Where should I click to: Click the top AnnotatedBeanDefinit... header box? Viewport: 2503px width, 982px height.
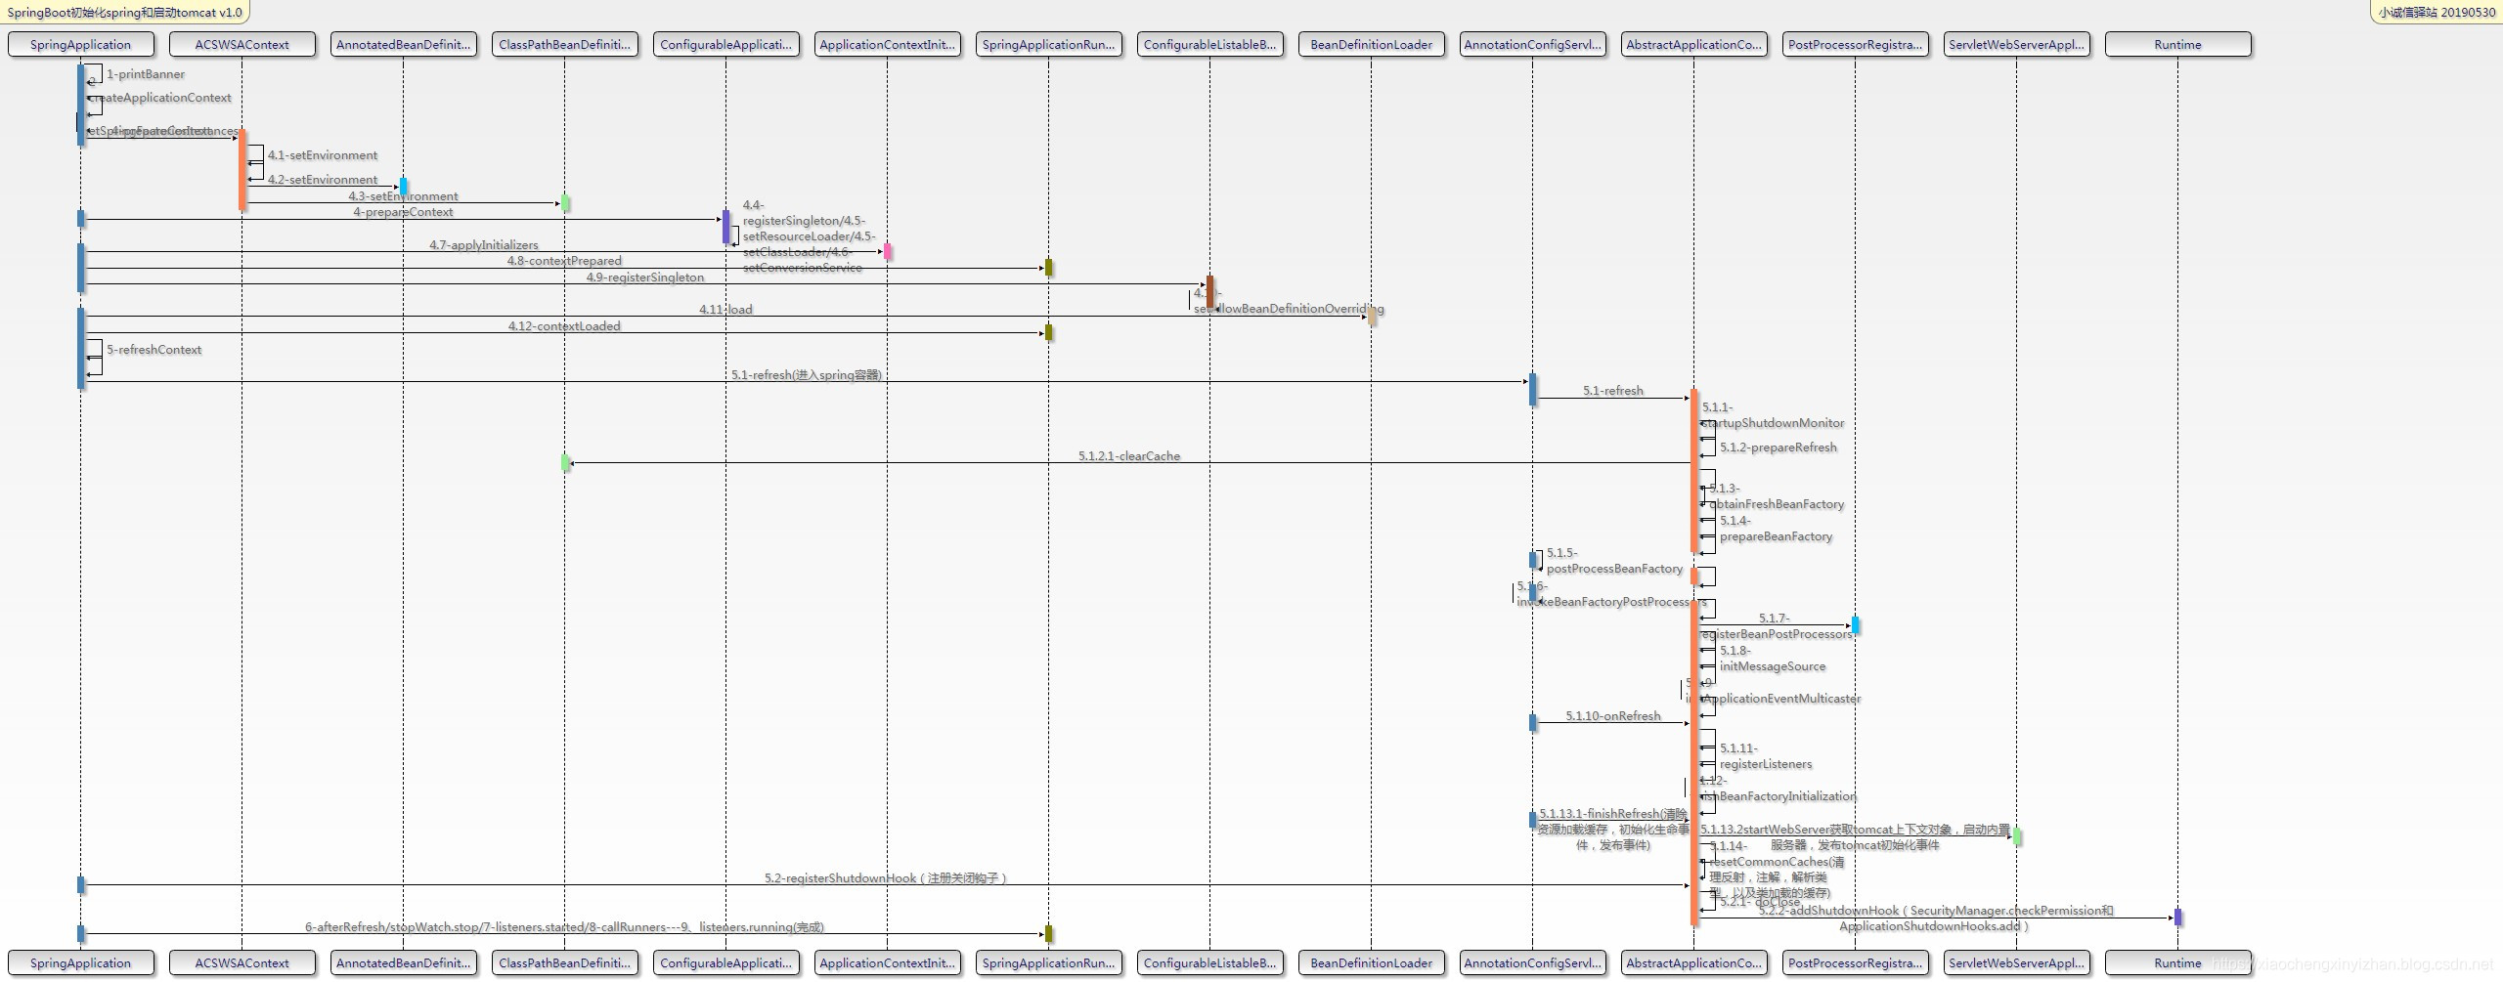tap(403, 45)
